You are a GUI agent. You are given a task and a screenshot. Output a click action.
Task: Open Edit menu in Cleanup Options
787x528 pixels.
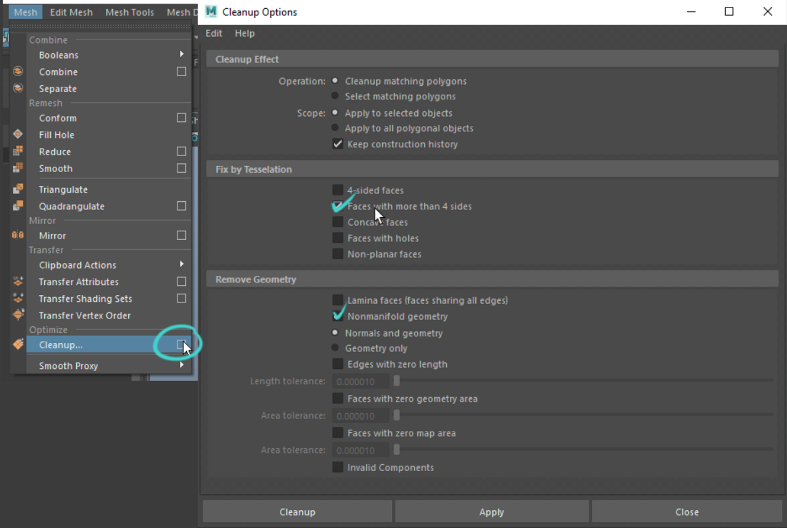click(214, 33)
